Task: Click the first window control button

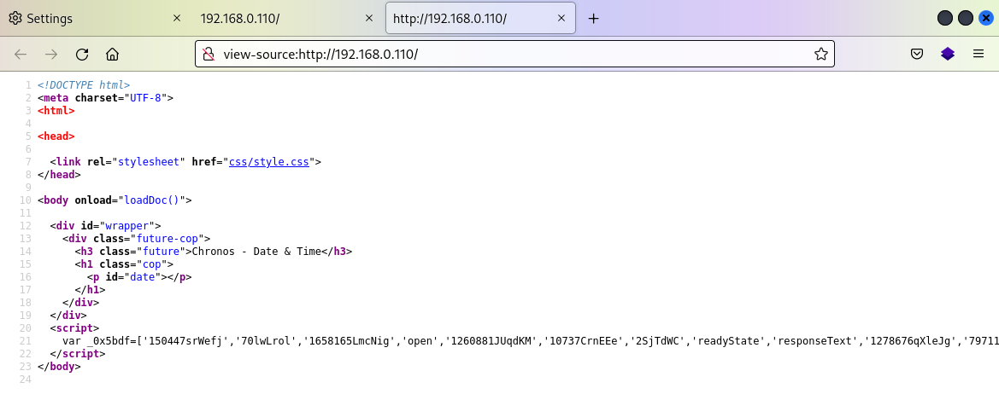Action: point(945,19)
